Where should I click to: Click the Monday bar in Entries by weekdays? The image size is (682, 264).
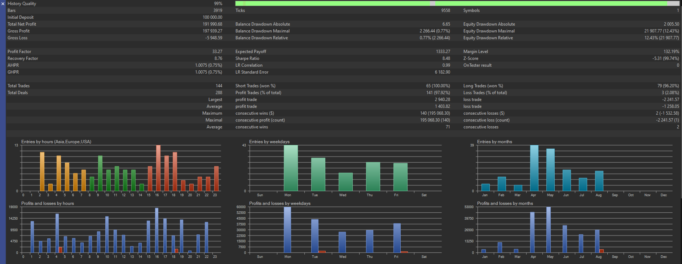(x=291, y=168)
